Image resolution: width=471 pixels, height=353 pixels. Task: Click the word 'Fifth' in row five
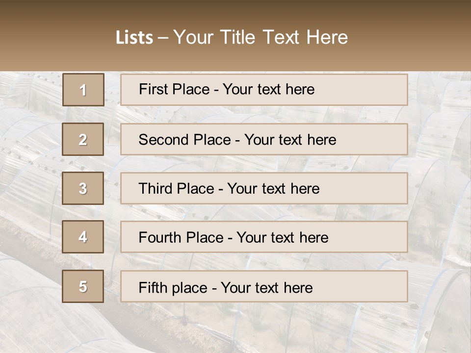click(x=152, y=287)
